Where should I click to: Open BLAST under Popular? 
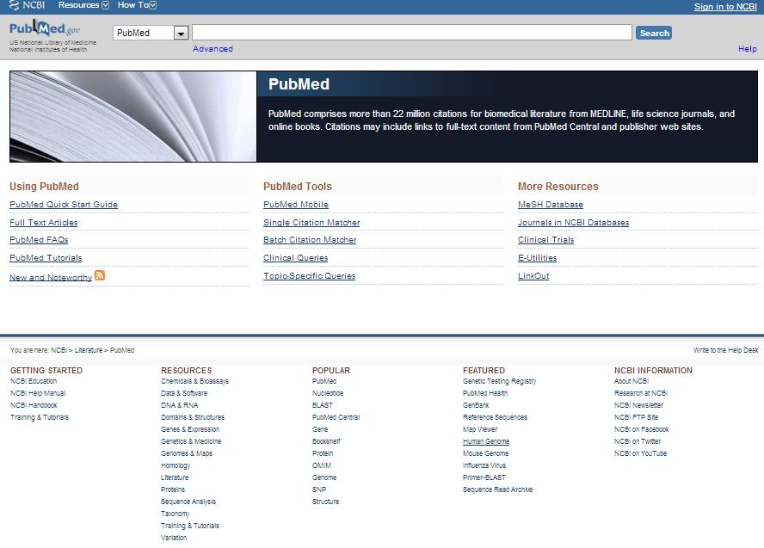(x=322, y=405)
